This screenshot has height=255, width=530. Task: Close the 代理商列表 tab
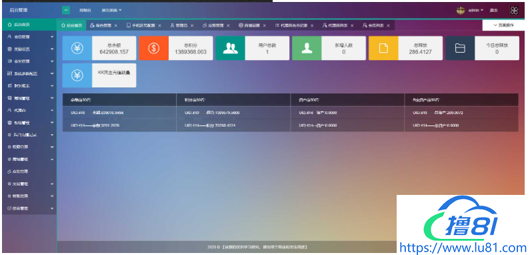pos(352,25)
